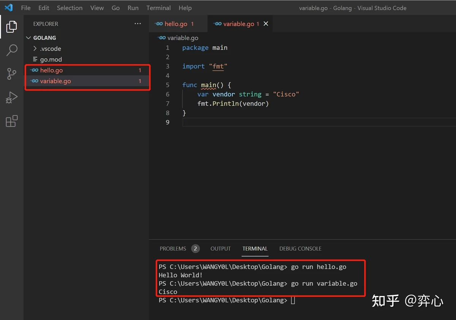The height and width of the screenshot is (320, 456).
Task: Click the "Cisco" terminal output line
Action: click(x=168, y=292)
